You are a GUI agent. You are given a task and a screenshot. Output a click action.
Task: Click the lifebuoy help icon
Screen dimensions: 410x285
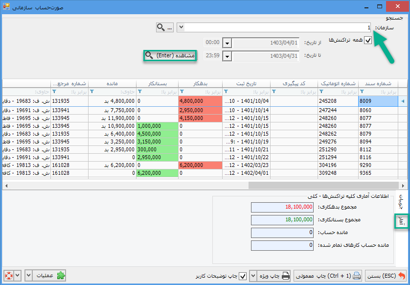click(x=9, y=276)
